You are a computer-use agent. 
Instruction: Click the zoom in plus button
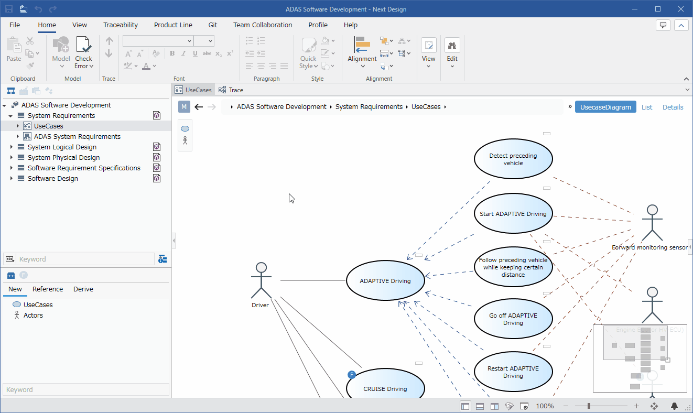(x=636, y=406)
